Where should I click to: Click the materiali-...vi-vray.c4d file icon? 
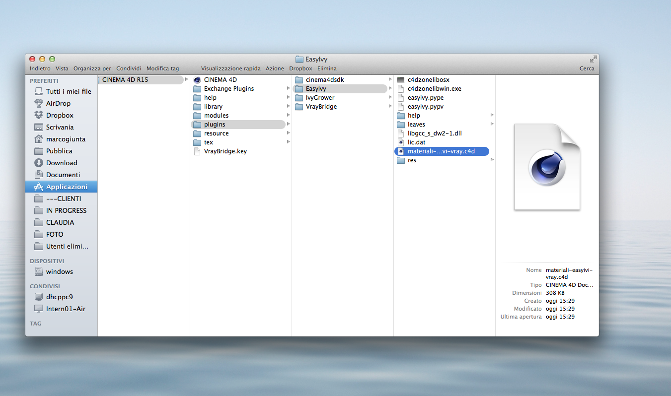401,151
